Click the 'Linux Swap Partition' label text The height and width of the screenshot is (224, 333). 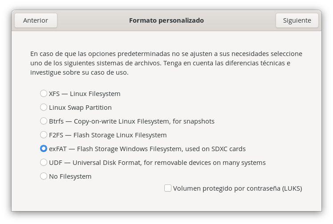click(80, 108)
